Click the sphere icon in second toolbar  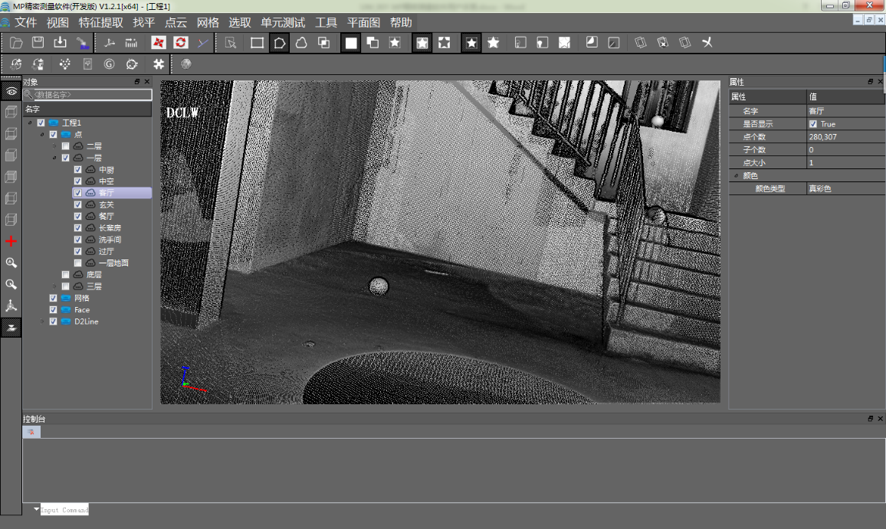(186, 64)
